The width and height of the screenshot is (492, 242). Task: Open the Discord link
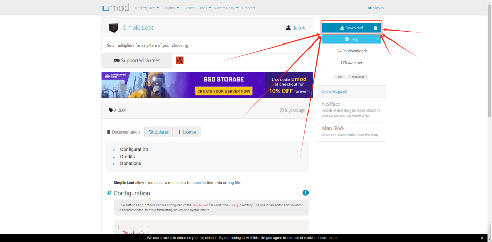click(248, 8)
